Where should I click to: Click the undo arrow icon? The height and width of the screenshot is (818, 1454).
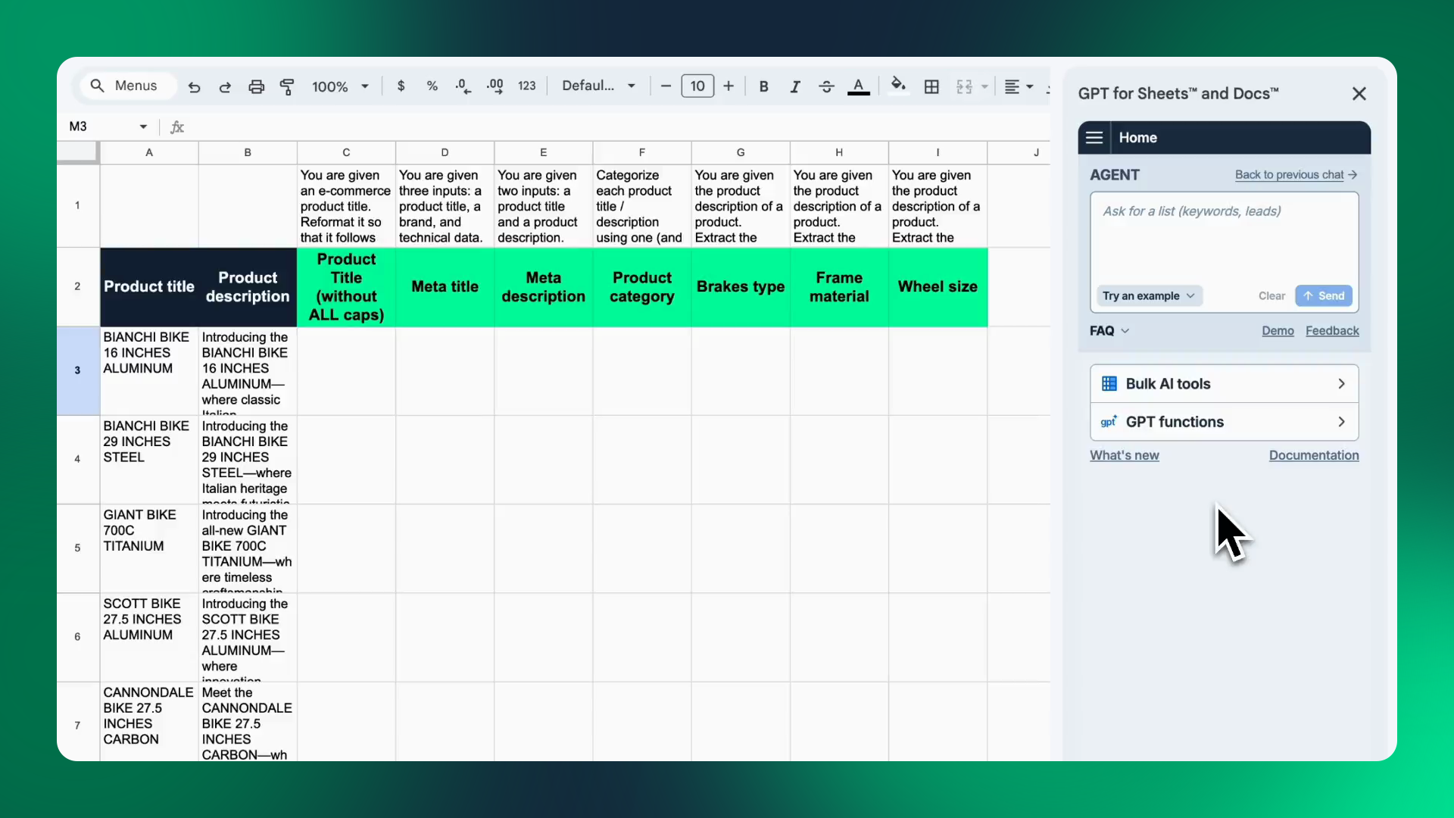(194, 86)
